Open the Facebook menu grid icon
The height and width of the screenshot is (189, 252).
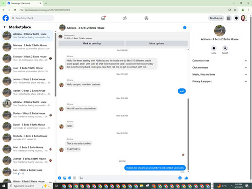coord(229,18)
